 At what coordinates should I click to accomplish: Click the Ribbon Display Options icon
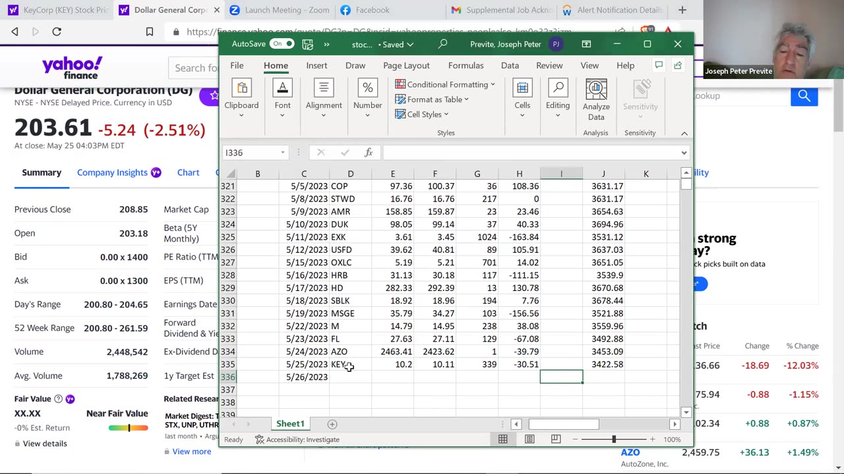586,44
